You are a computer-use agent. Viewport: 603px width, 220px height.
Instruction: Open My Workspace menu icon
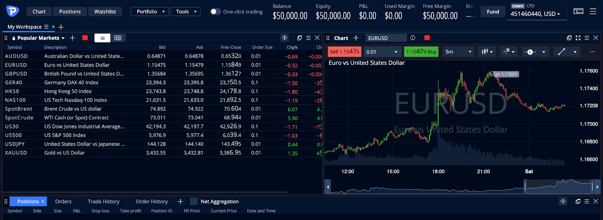click(x=46, y=27)
